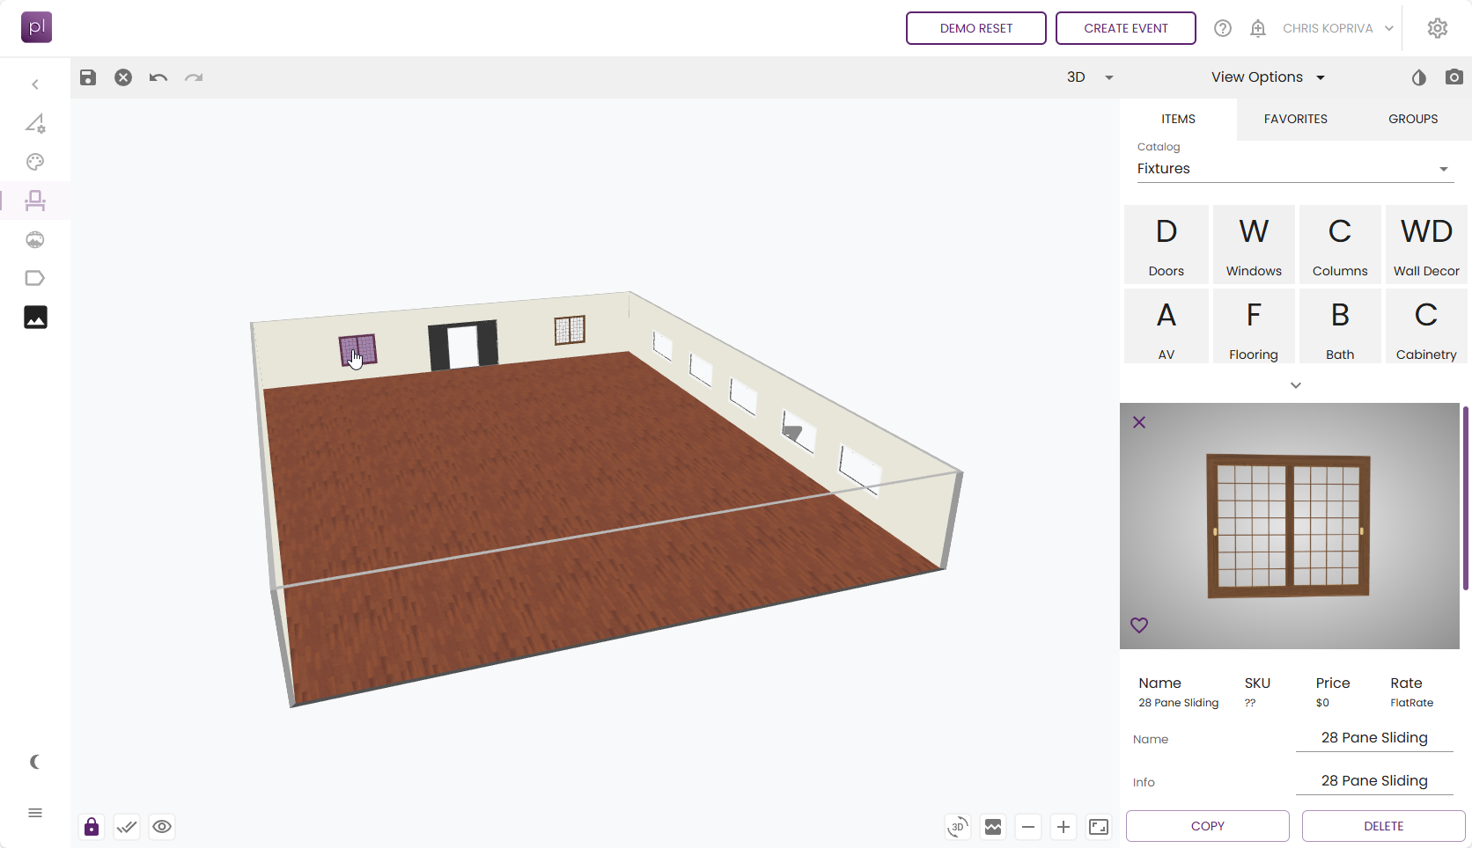Favorite the 28 Pane Sliding window with heart icon

pos(1138,625)
